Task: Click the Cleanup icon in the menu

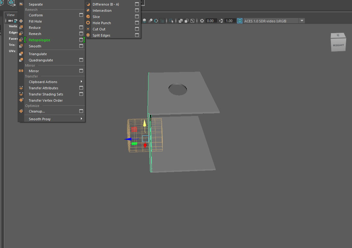Action: point(21,111)
